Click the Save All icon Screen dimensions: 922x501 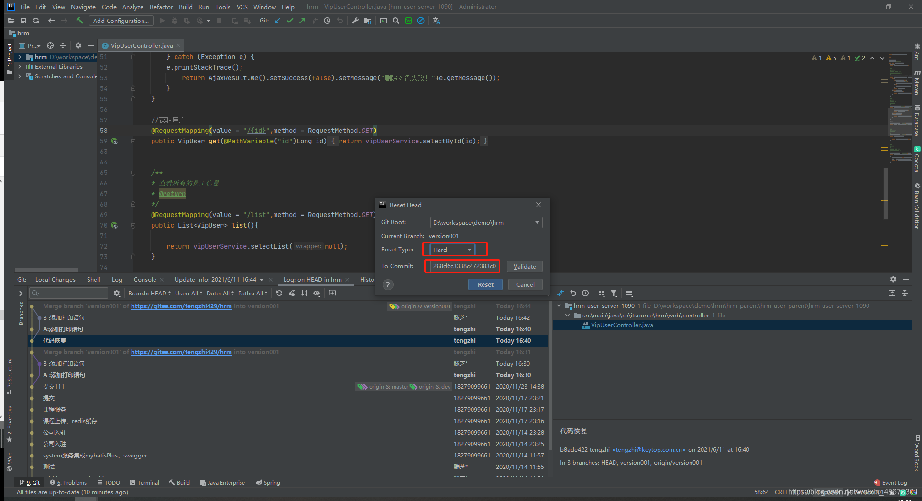pyautogui.click(x=23, y=21)
